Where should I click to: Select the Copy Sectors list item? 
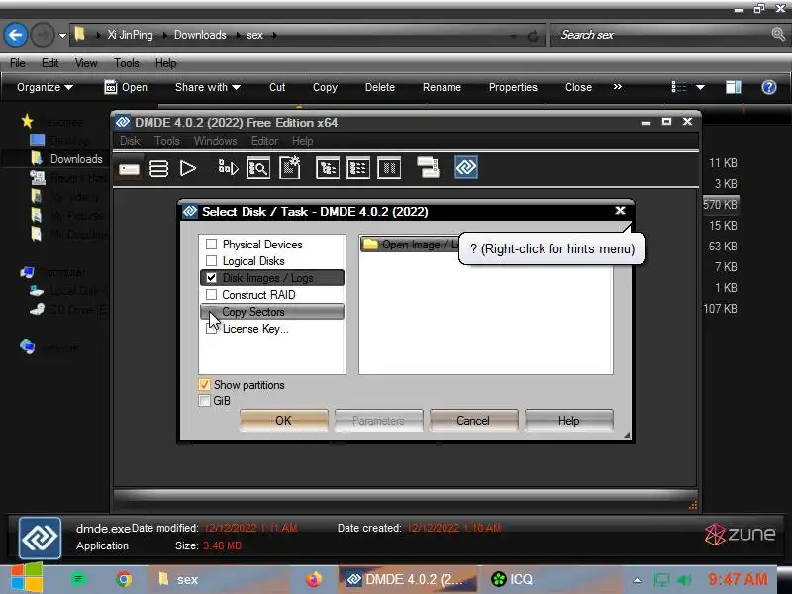tap(271, 312)
